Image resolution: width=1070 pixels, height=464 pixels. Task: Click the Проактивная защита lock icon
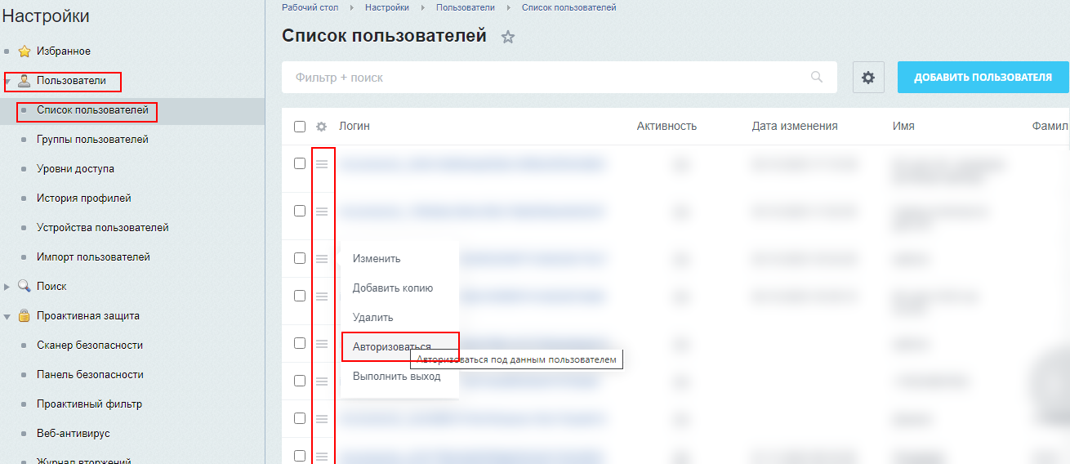tap(25, 316)
